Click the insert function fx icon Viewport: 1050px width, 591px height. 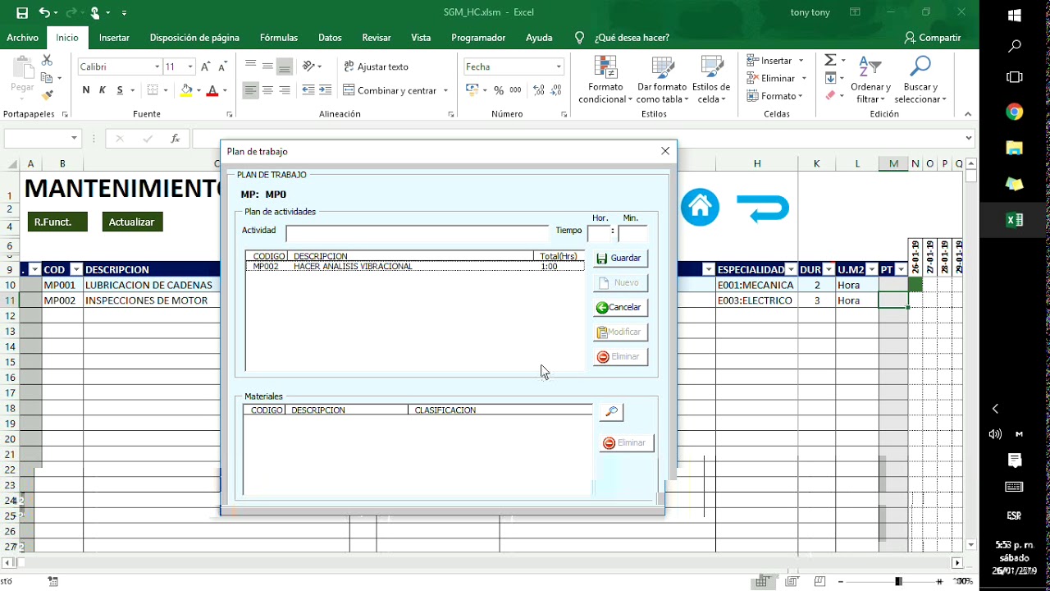[x=175, y=139]
